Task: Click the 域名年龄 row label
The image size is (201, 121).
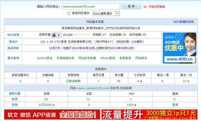Action: [x=13, y=48]
